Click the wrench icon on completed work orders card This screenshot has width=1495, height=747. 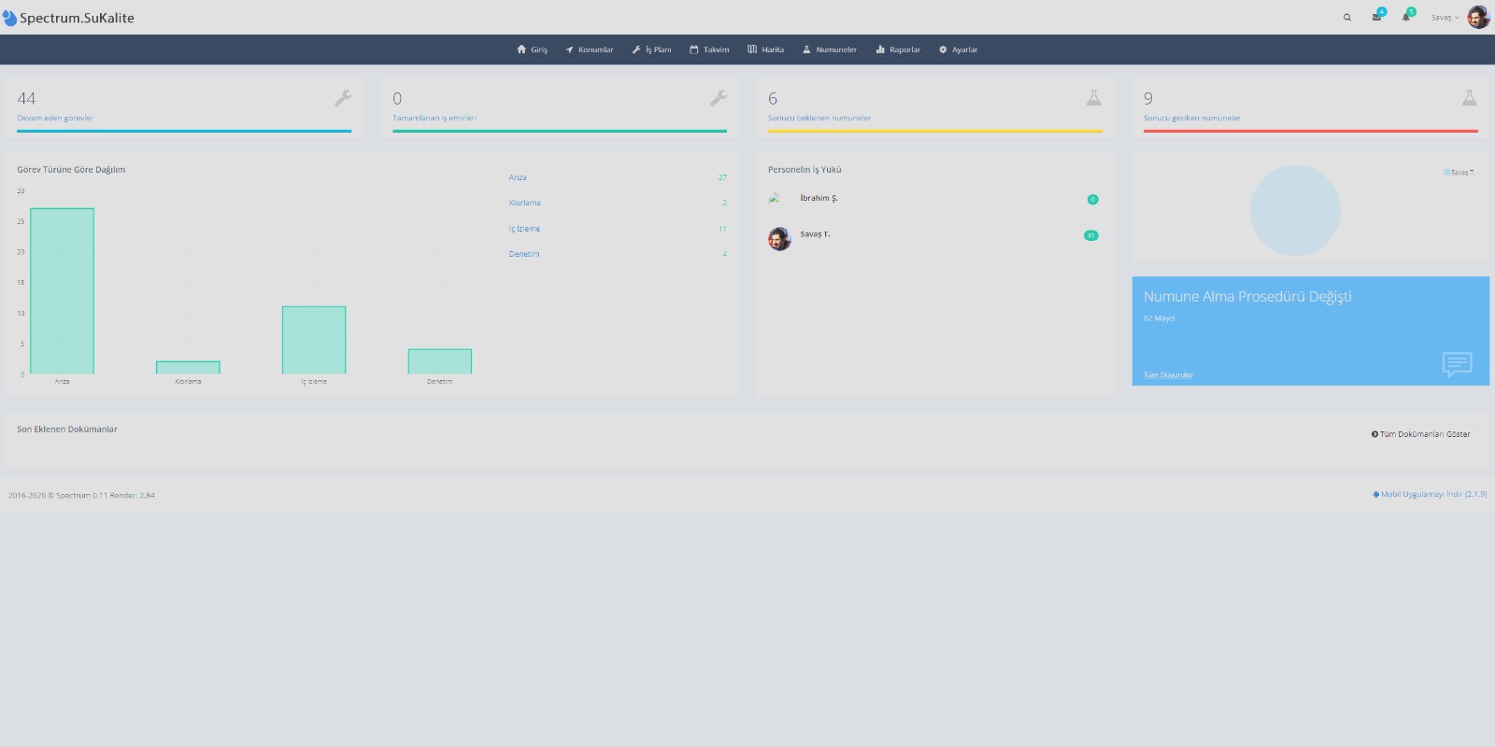pyautogui.click(x=719, y=98)
